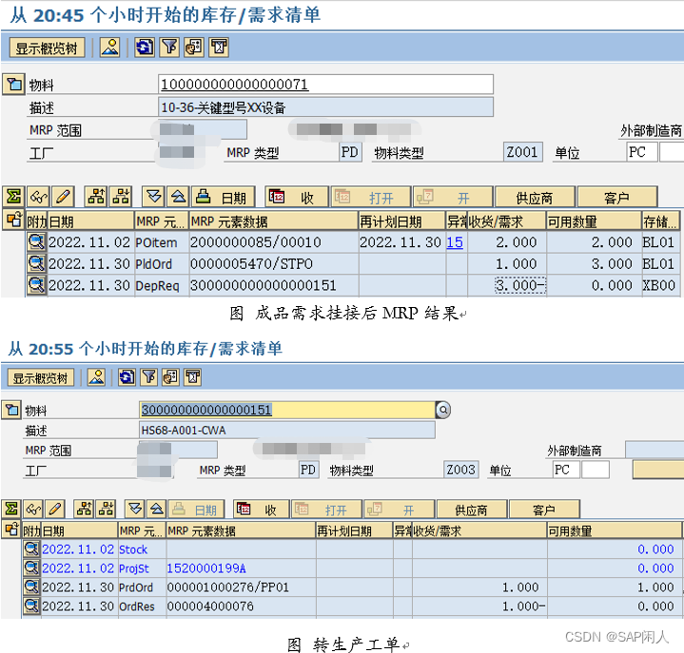Select the ProjSt 1520000199A row

pyautogui.click(x=352, y=568)
